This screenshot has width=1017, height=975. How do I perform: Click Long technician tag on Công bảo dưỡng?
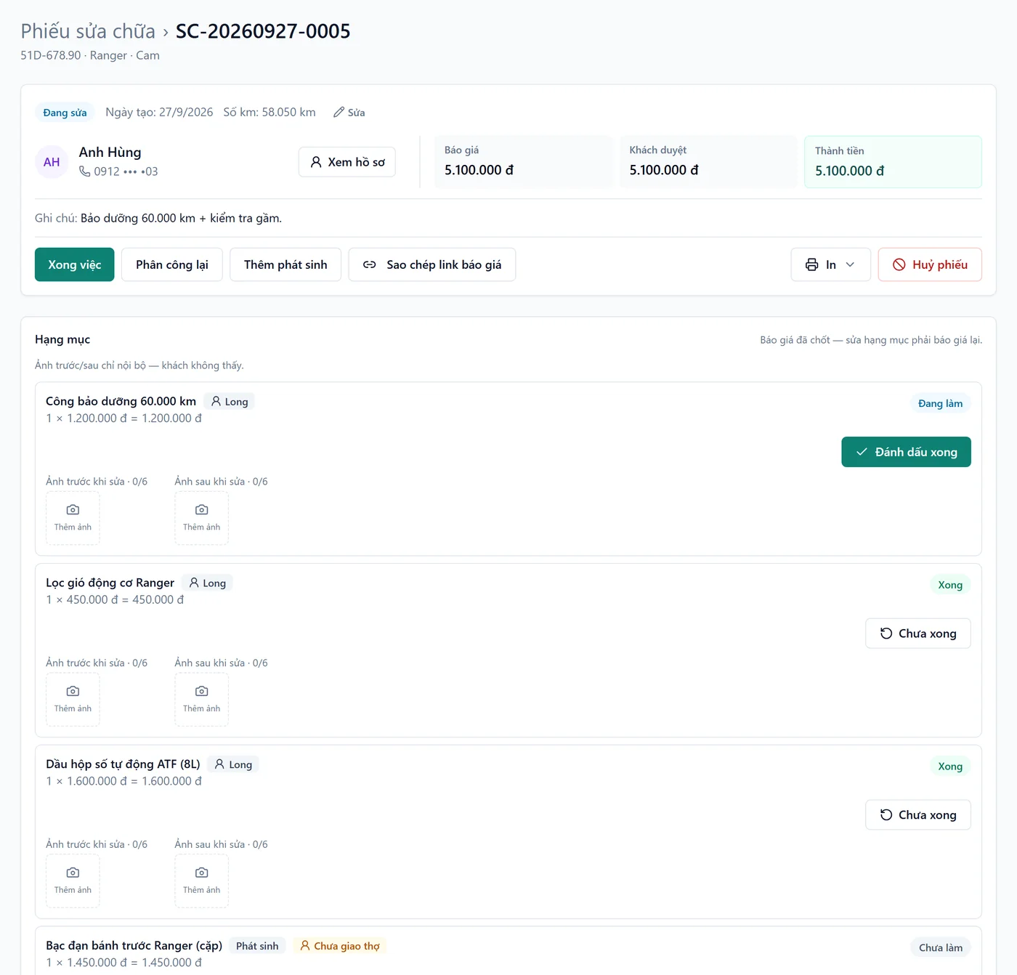229,402
